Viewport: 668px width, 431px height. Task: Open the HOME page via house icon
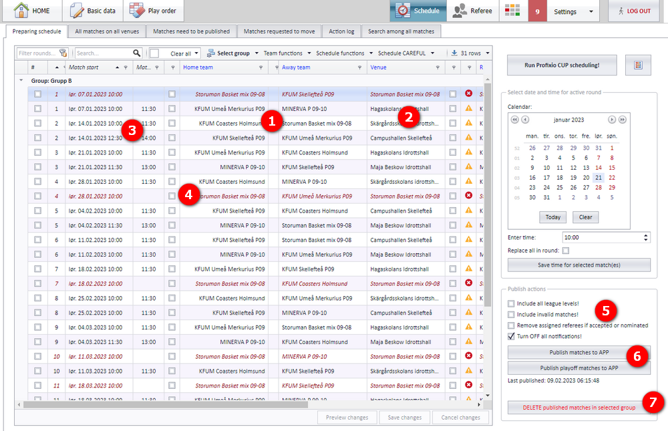pyautogui.click(x=21, y=10)
